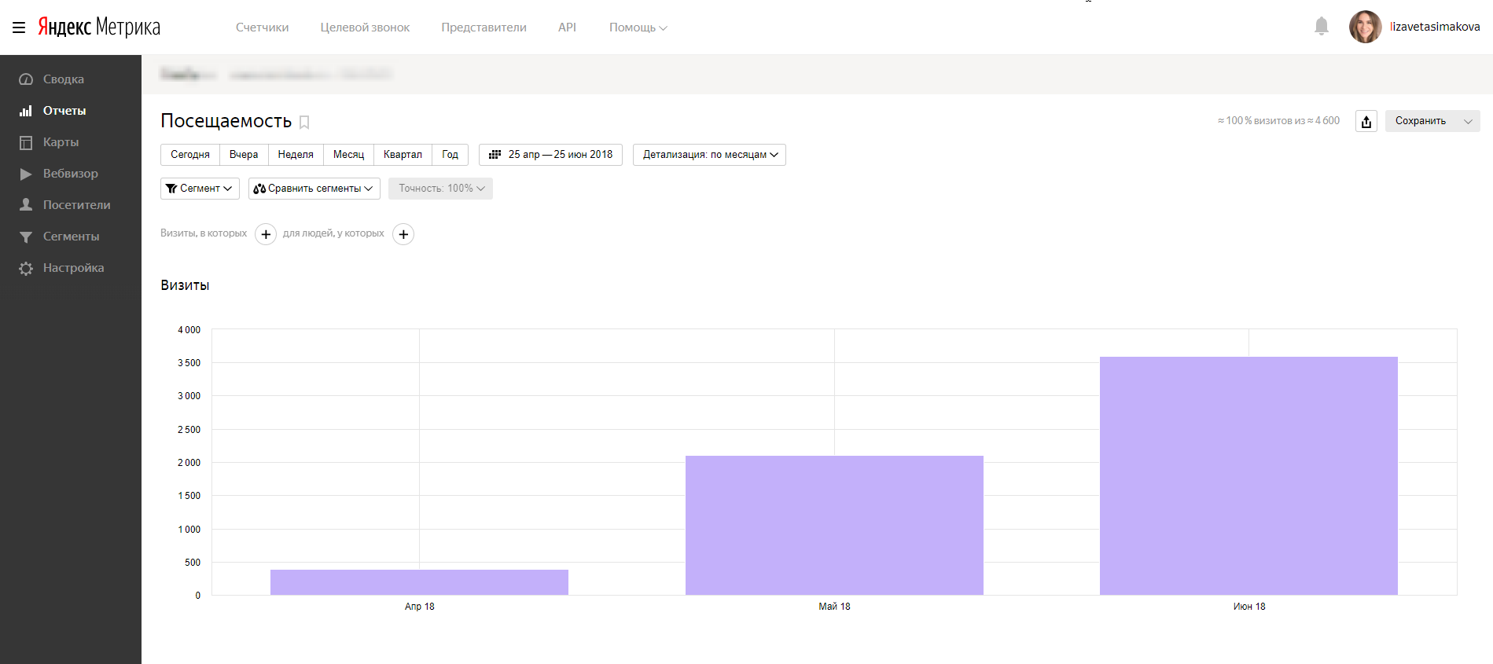1493x664 pixels.
Task: Click the Карты layout icon
Action: tap(26, 142)
